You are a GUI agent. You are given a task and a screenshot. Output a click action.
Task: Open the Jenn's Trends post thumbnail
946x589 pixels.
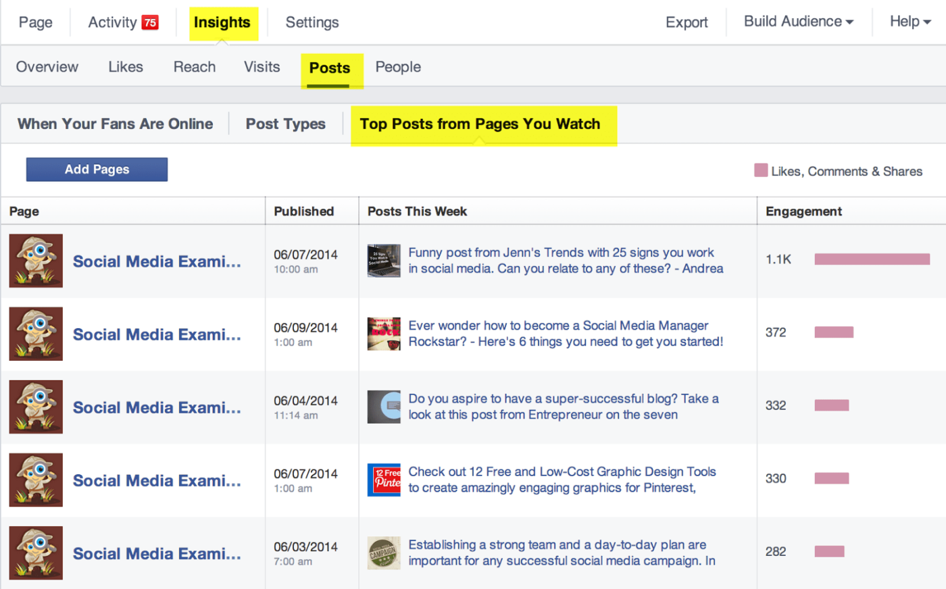(383, 261)
